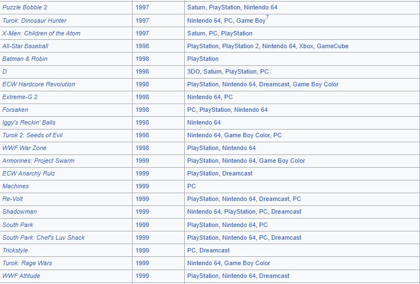This screenshot has height=284, width=420.
Task: Click Nintendo 64 in Turok: Rage Wars row
Action: [204, 263]
